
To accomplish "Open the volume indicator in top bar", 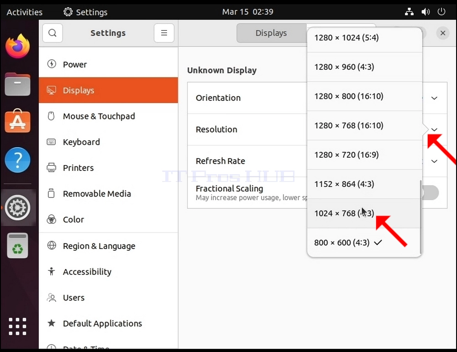I will click(425, 12).
